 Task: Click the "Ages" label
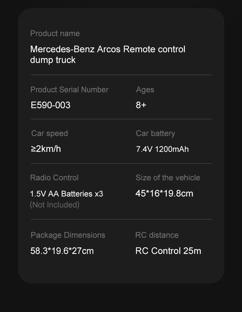tap(145, 90)
